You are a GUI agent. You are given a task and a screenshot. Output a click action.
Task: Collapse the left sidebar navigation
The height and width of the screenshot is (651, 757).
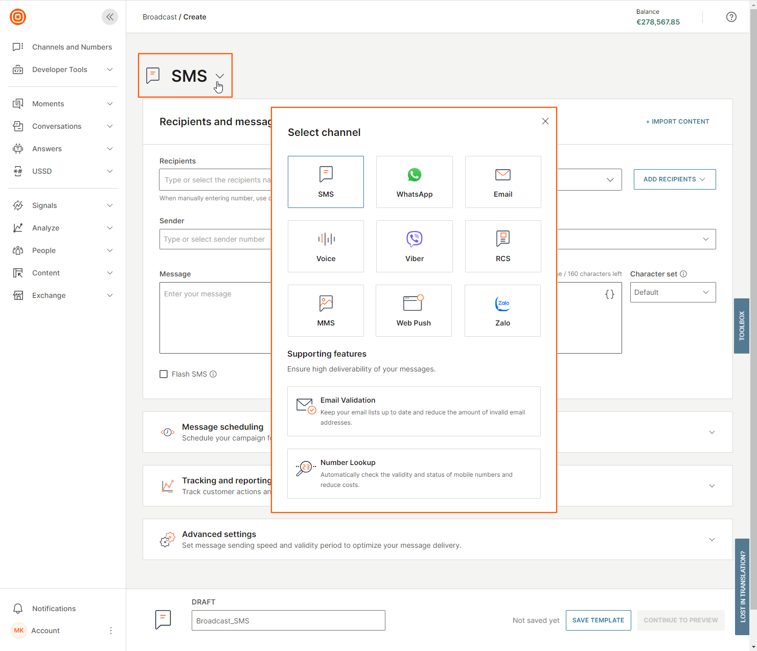[x=109, y=17]
